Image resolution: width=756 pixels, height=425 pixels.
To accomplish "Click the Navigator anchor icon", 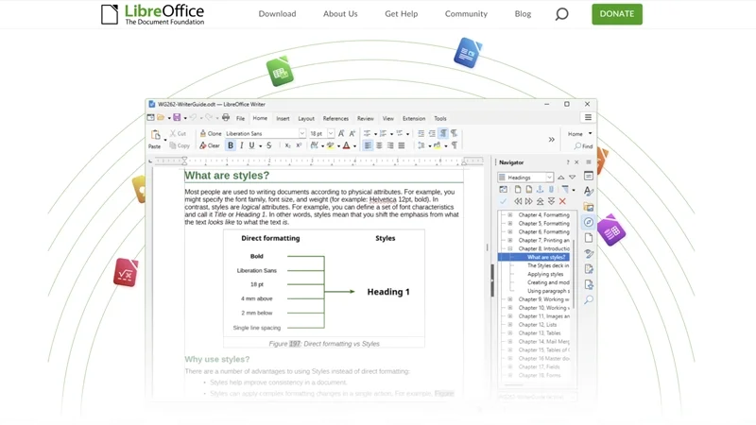I will [x=540, y=190].
